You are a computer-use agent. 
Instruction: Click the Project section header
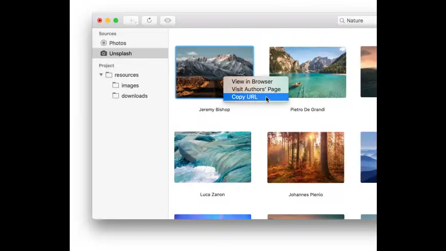pos(107,66)
